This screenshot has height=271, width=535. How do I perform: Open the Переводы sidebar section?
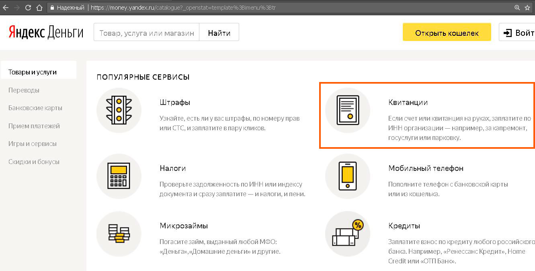point(24,90)
